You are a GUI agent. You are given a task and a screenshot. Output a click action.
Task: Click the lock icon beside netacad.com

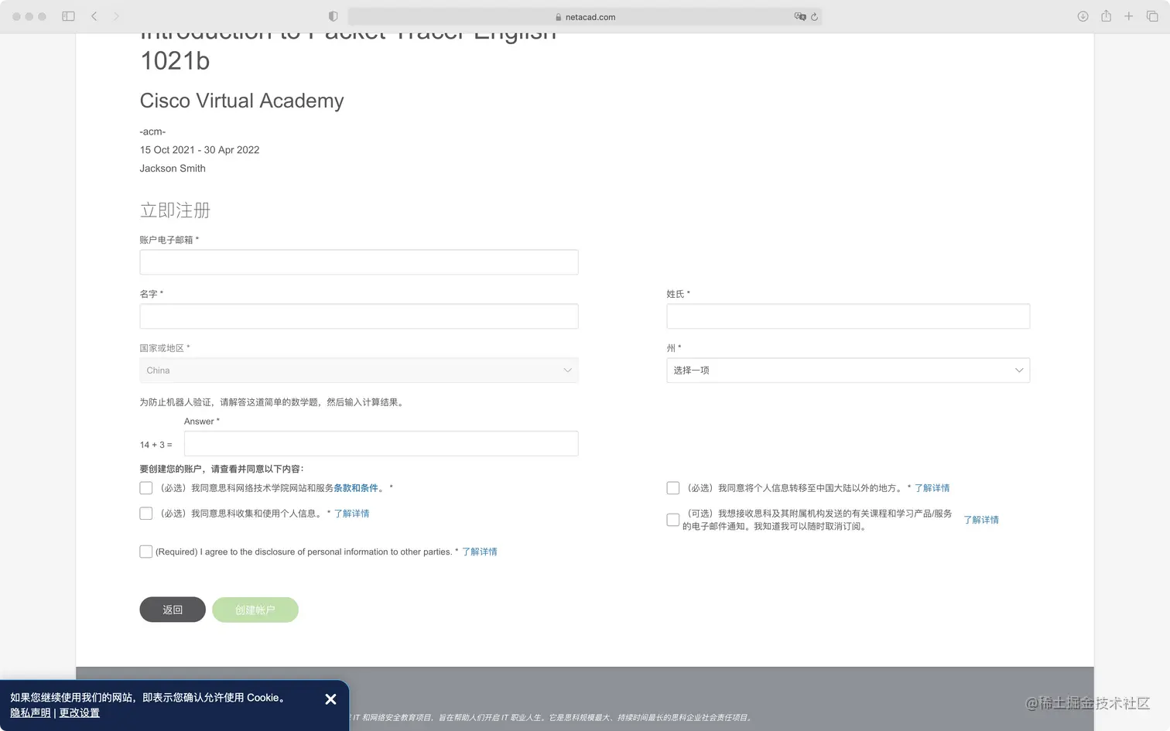click(x=559, y=17)
